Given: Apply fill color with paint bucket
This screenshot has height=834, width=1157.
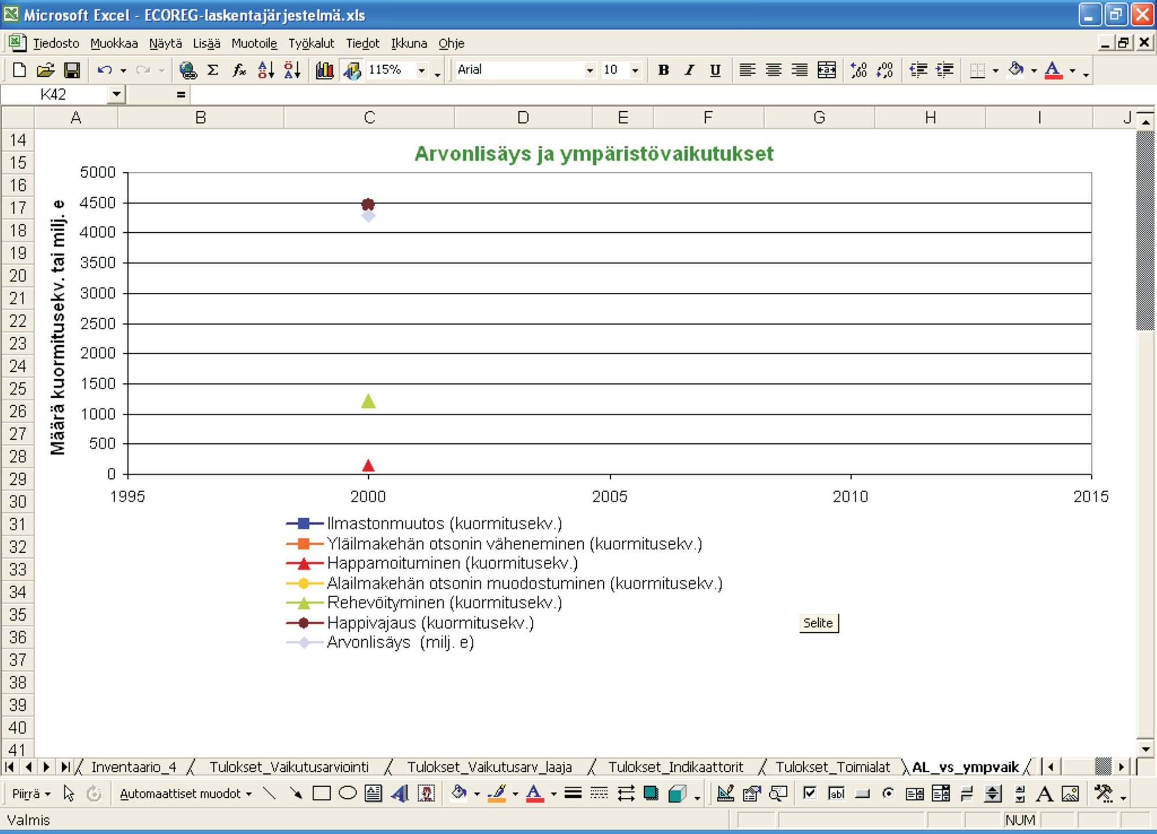Looking at the screenshot, I should click(x=1016, y=70).
